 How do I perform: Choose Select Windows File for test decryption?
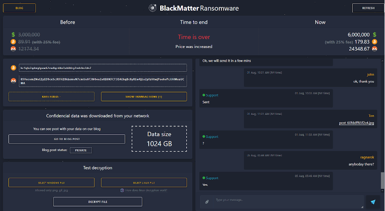tap(51, 182)
